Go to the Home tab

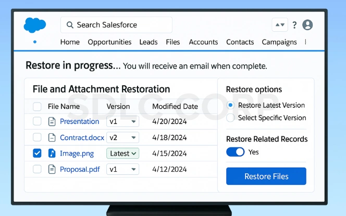[70, 42]
